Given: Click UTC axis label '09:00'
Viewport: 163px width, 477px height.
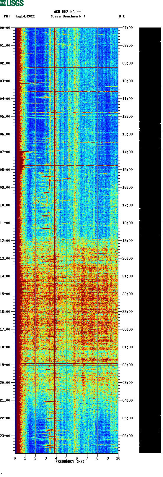Looking at the screenshot, I should point(128,63).
